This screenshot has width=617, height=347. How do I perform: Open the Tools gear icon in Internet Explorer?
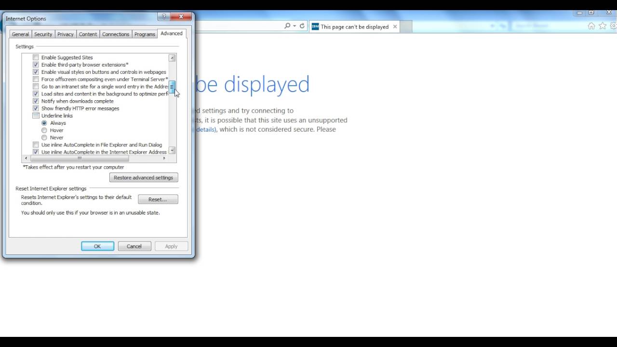[x=613, y=26]
